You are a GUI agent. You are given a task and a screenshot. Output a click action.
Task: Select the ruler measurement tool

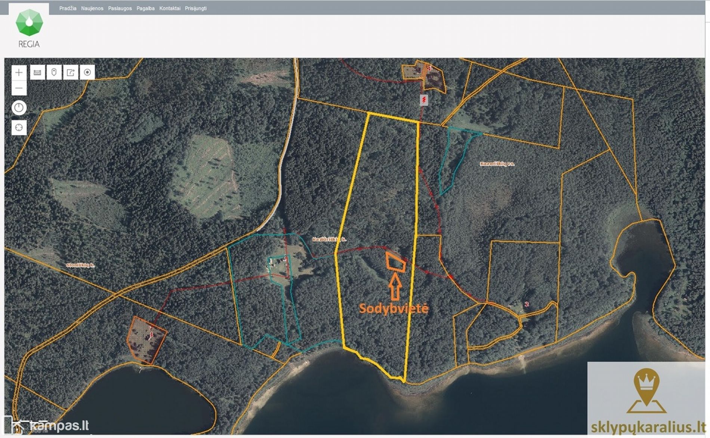pyautogui.click(x=37, y=73)
